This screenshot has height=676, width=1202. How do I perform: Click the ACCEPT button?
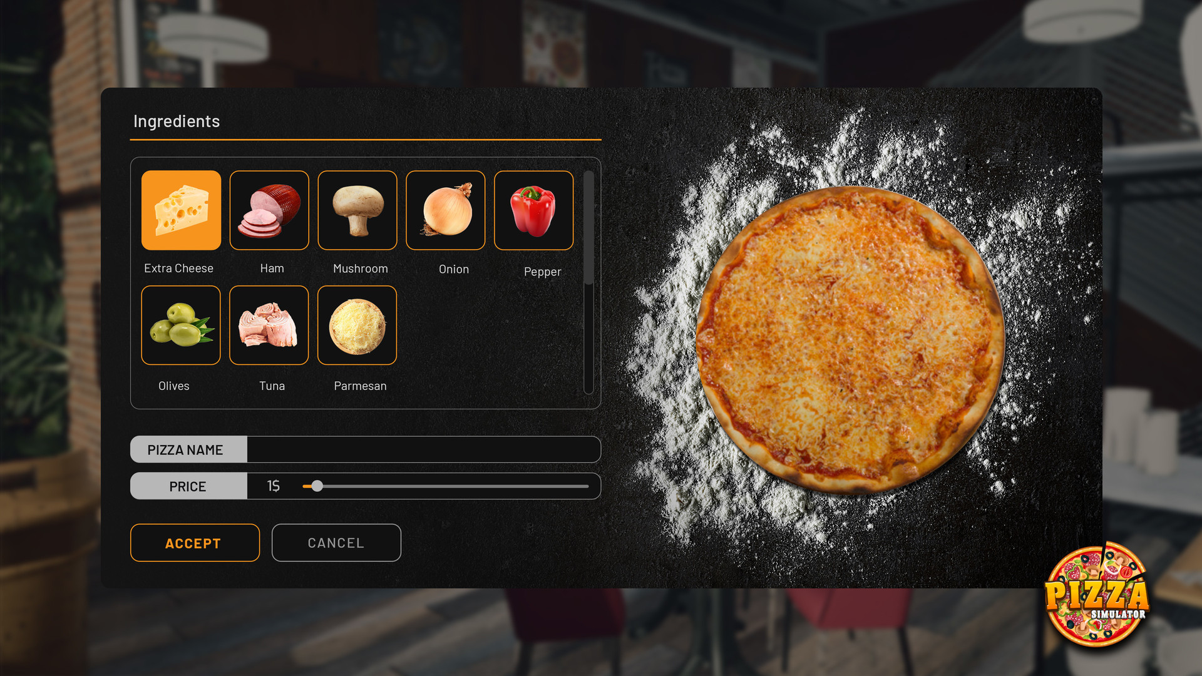point(193,542)
